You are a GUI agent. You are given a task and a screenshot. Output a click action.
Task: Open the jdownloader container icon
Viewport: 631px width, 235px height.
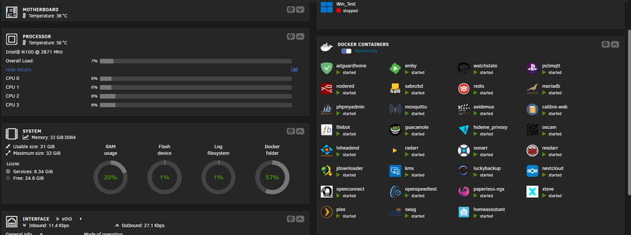(326, 171)
